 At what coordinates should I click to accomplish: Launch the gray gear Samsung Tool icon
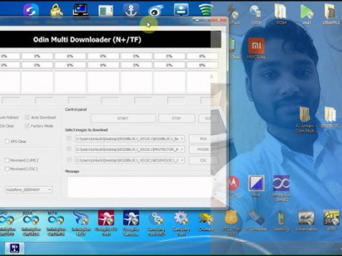[181, 223]
